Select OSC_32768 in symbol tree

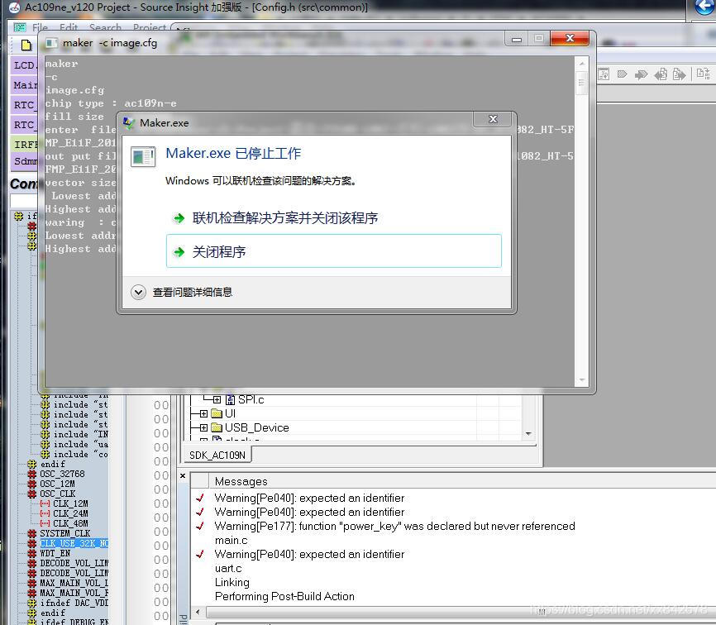point(62,474)
